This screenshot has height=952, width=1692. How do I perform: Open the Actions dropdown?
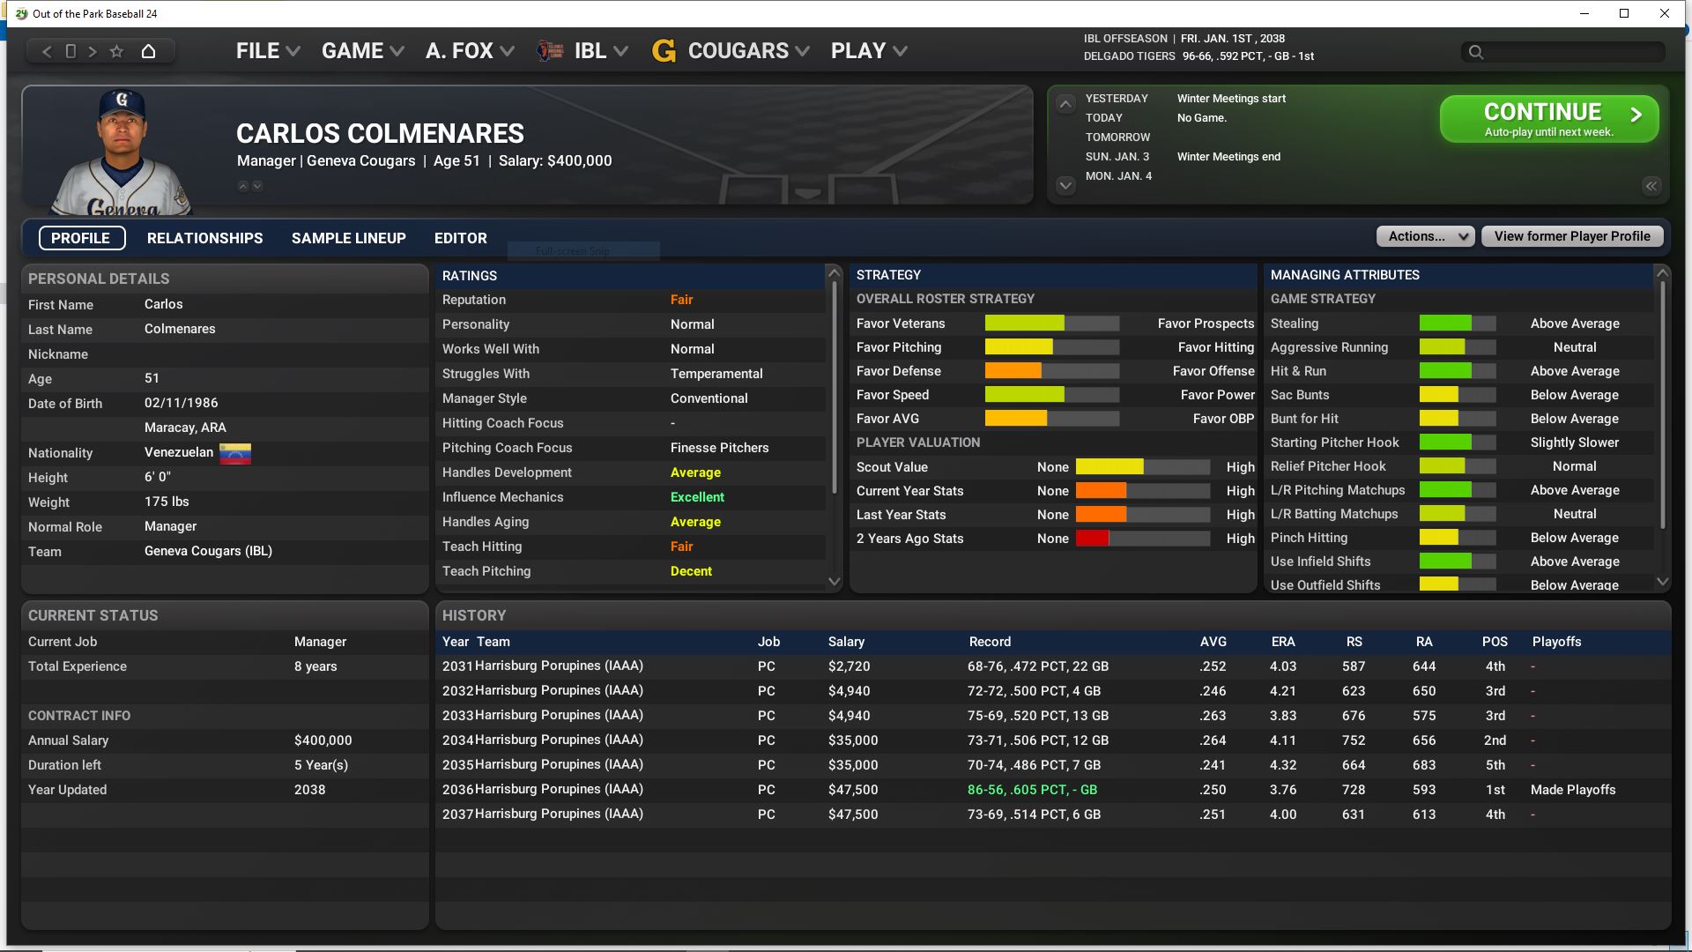(1425, 236)
